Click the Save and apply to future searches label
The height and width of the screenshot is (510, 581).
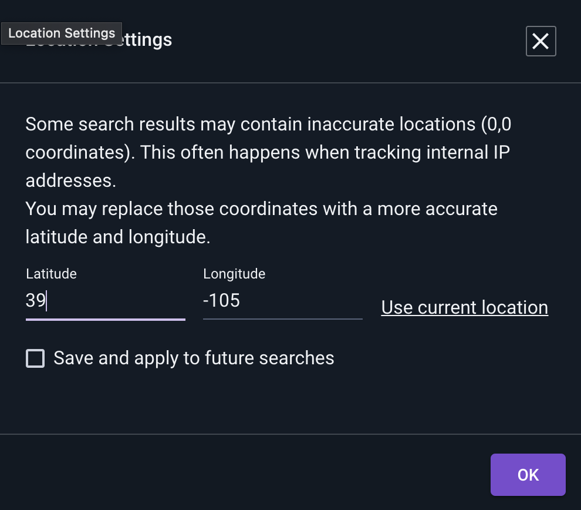(x=194, y=358)
